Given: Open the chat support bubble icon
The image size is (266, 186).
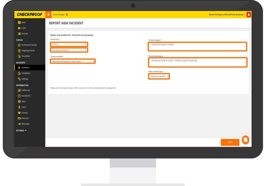Looking at the screenshot, I should (x=245, y=140).
